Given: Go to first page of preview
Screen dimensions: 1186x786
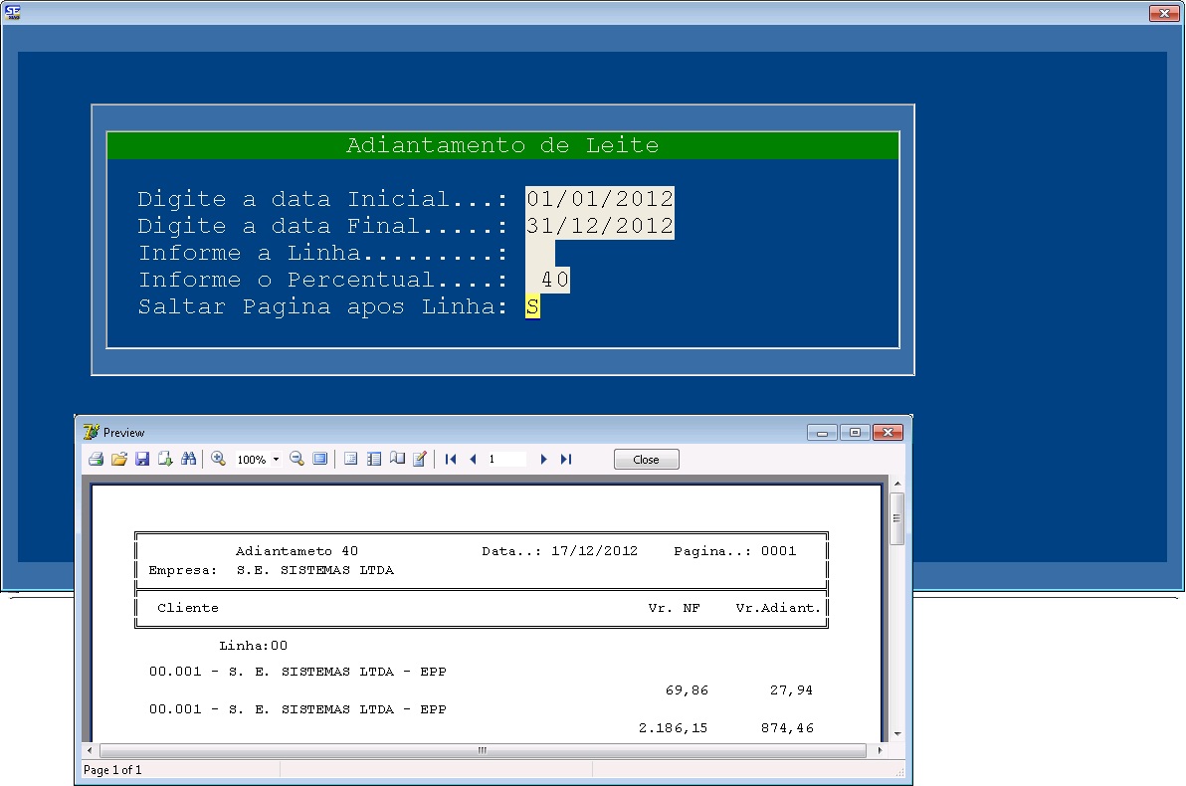Looking at the screenshot, I should tap(451, 459).
